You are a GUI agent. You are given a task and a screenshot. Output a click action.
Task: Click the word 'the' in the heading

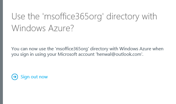pyautogui.click(x=34, y=16)
